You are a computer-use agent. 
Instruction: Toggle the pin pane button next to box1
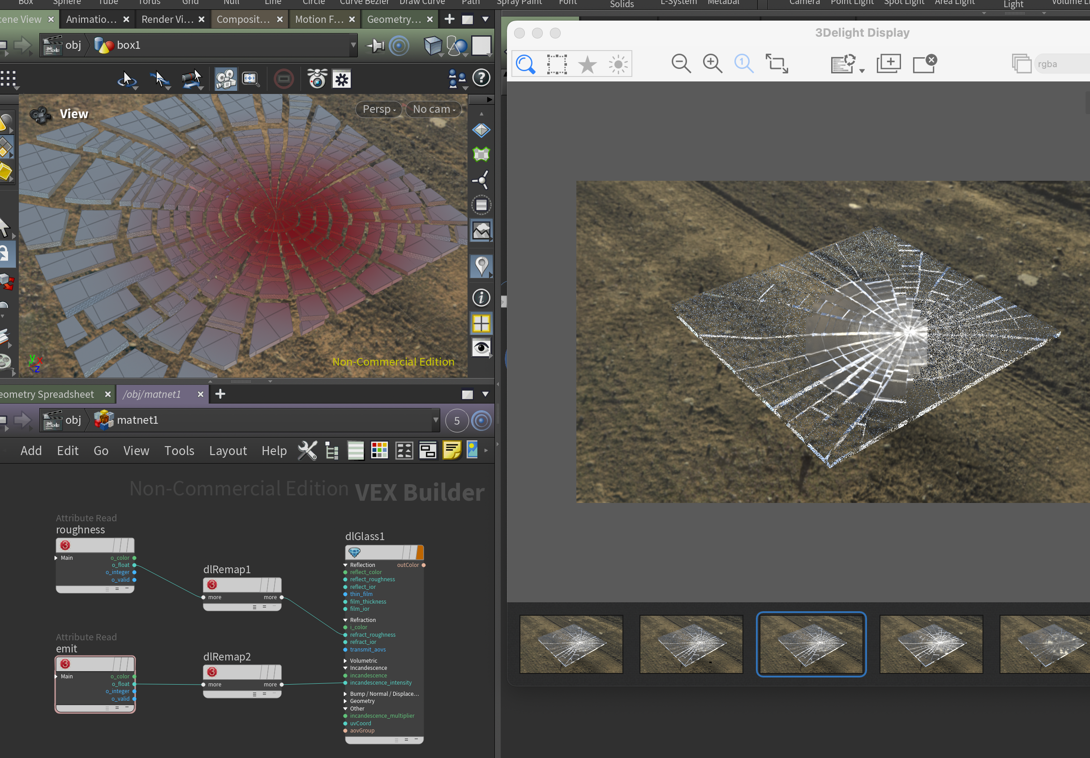pos(375,46)
